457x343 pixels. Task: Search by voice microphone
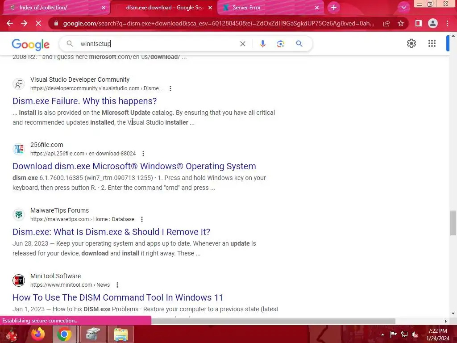pos(262,44)
